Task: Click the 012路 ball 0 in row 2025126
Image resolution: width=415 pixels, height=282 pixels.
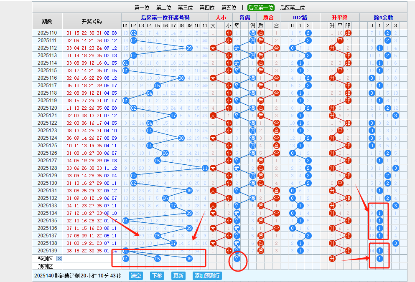Action: (292, 153)
